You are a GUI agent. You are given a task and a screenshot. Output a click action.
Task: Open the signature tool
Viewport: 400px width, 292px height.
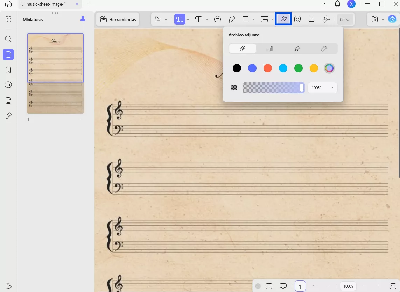click(x=325, y=20)
